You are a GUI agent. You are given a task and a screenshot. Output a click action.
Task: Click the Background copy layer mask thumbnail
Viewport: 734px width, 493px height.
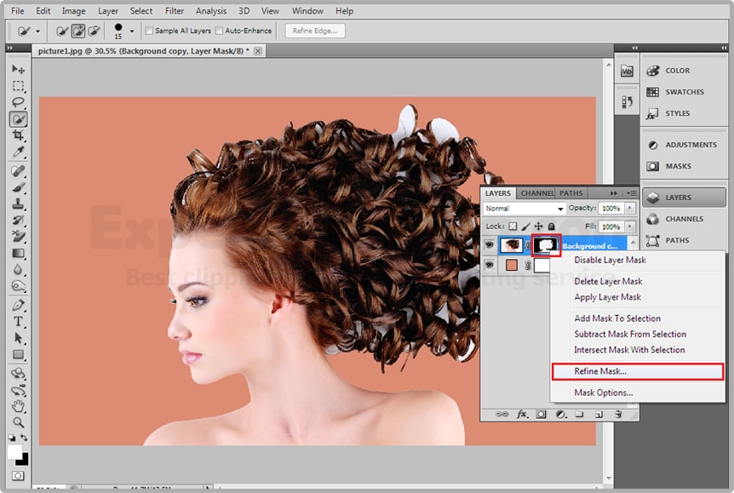546,245
